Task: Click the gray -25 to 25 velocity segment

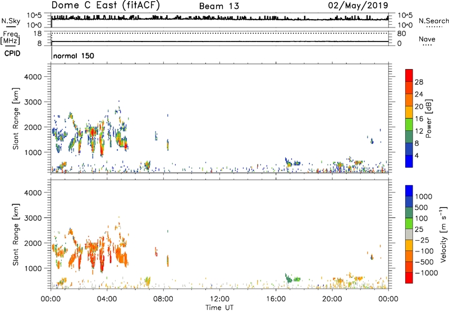Action: [x=409, y=235]
